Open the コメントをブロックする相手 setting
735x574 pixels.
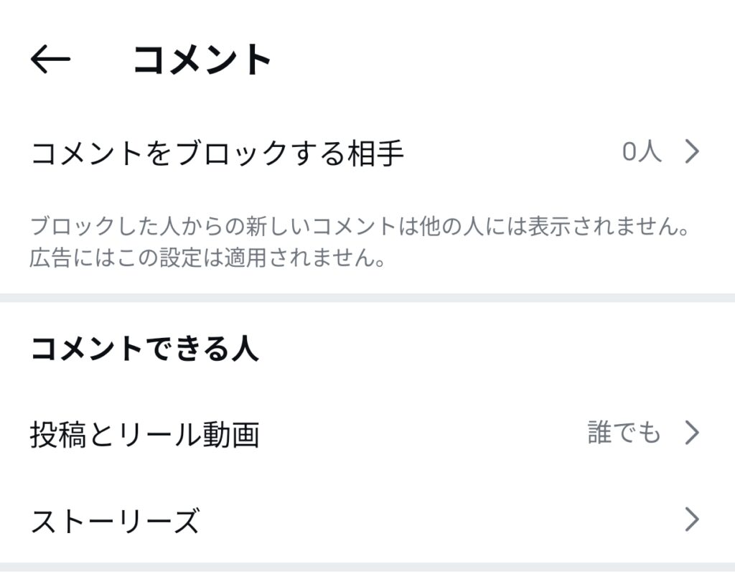coord(217,153)
